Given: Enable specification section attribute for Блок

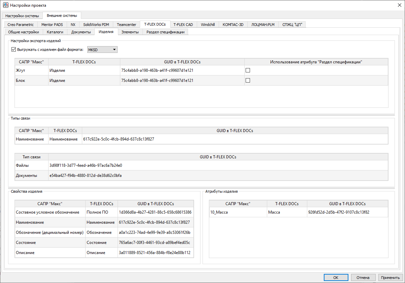Looking at the screenshot, I should point(248,81).
